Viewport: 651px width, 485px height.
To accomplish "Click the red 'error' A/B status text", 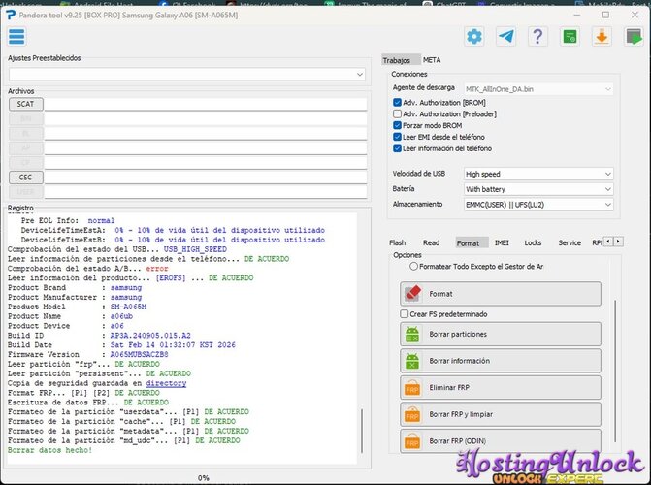I will click(x=157, y=269).
